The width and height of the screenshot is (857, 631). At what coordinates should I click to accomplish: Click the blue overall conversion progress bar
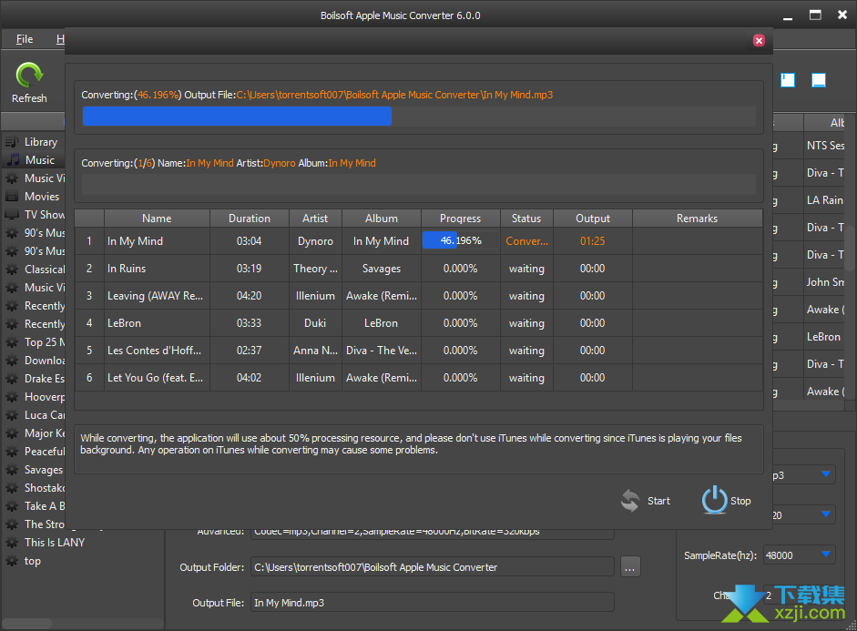[419, 116]
